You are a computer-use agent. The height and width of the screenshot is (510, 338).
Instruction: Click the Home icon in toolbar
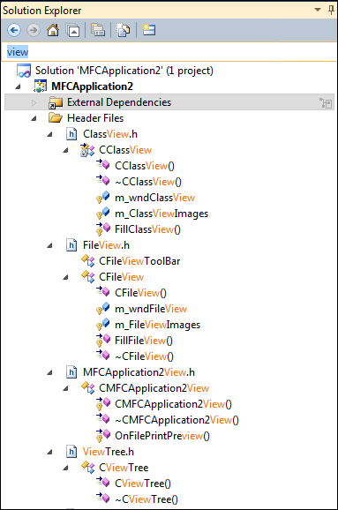coord(53,30)
